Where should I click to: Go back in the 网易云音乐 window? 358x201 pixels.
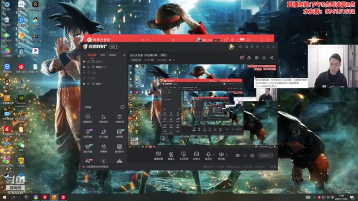pyautogui.click(x=128, y=40)
